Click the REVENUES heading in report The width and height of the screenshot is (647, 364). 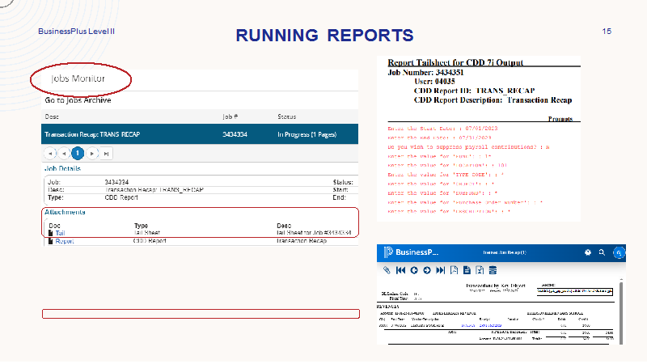pos(388,307)
